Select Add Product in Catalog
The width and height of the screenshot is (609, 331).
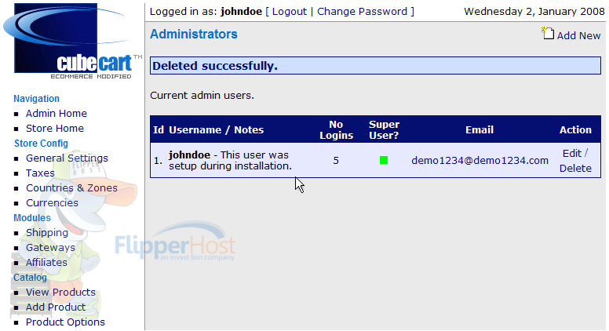(56, 307)
